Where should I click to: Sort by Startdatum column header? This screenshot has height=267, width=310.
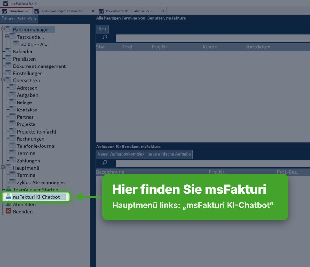(x=258, y=47)
